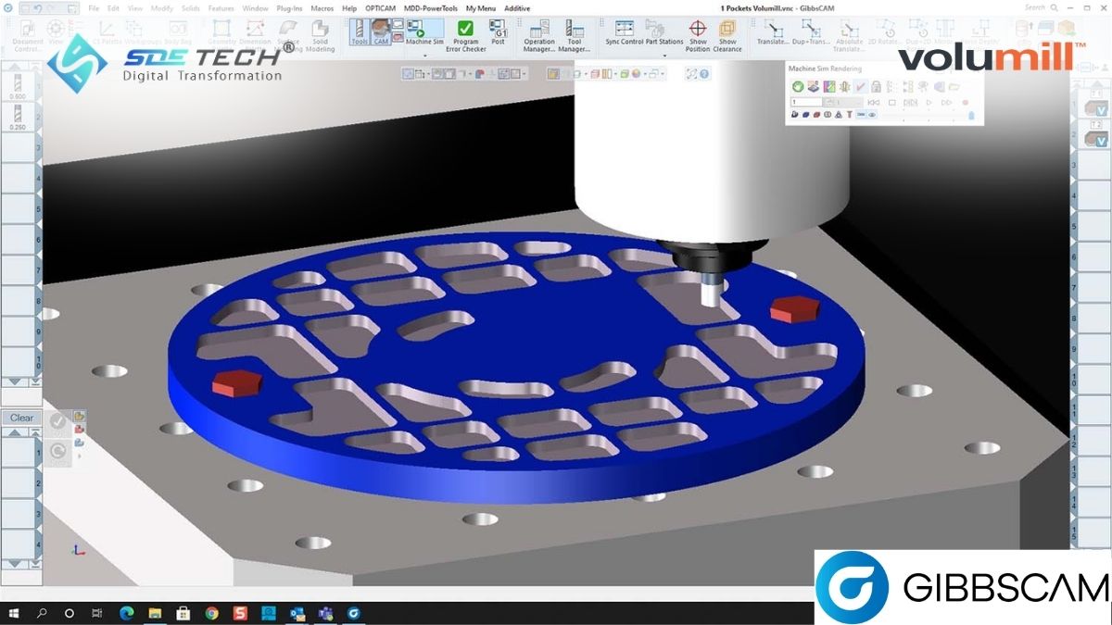The image size is (1112, 625).
Task: Click the green render icon in Machine Sim Rendering
Action: click(797, 86)
